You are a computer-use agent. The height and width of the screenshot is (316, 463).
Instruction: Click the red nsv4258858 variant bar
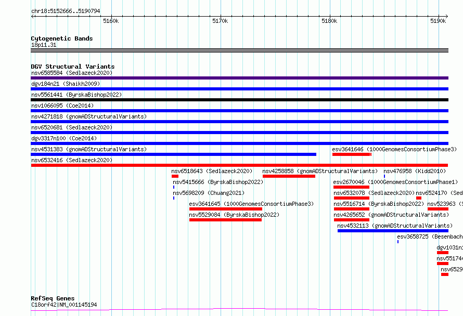pos(289,176)
